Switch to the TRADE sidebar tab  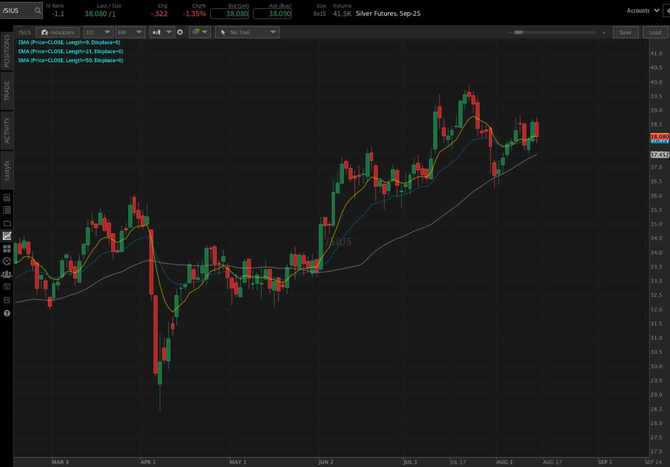7,90
